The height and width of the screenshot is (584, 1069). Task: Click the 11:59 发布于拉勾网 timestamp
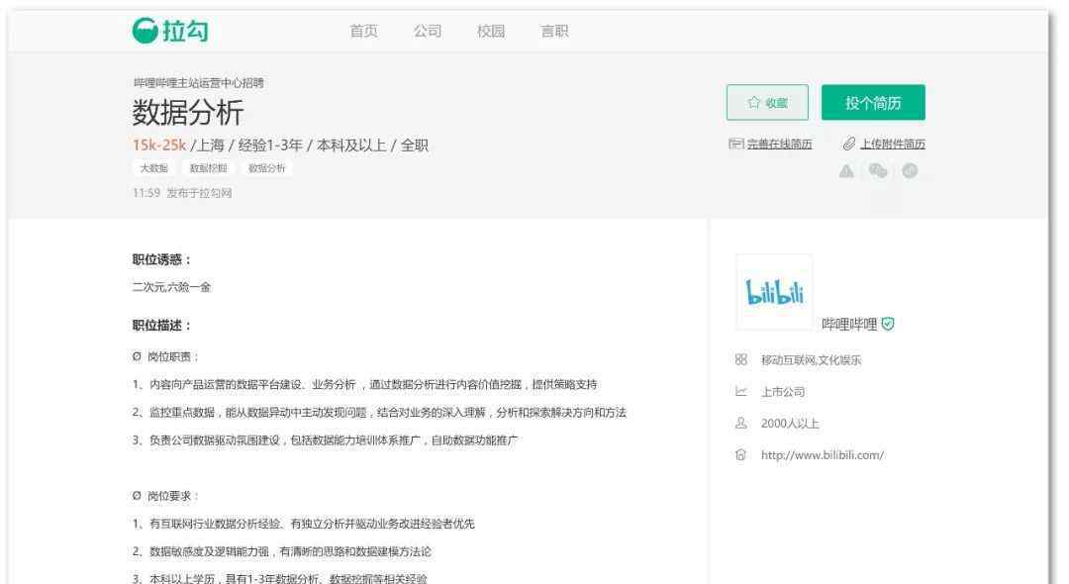click(x=182, y=193)
